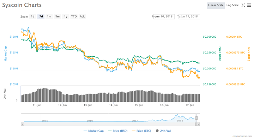Select the YTD zoom button
The height and width of the screenshot is (138, 254).
coord(74,17)
